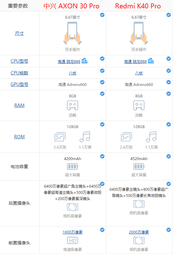The height and width of the screenshot is (254, 173).
Task: Open the 尺寸 parameter link
Action: click(20, 33)
